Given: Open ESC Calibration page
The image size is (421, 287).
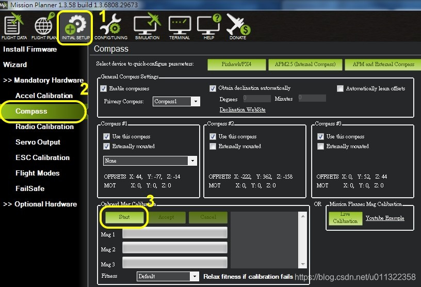Looking at the screenshot, I should (x=42, y=157).
